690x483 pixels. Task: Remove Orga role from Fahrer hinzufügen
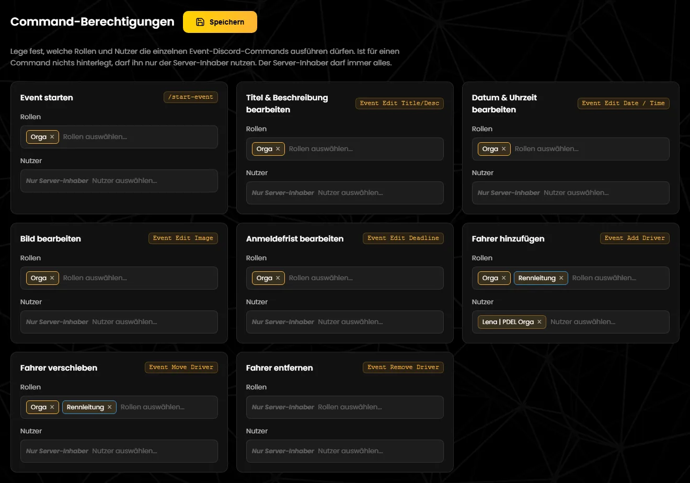(504, 278)
